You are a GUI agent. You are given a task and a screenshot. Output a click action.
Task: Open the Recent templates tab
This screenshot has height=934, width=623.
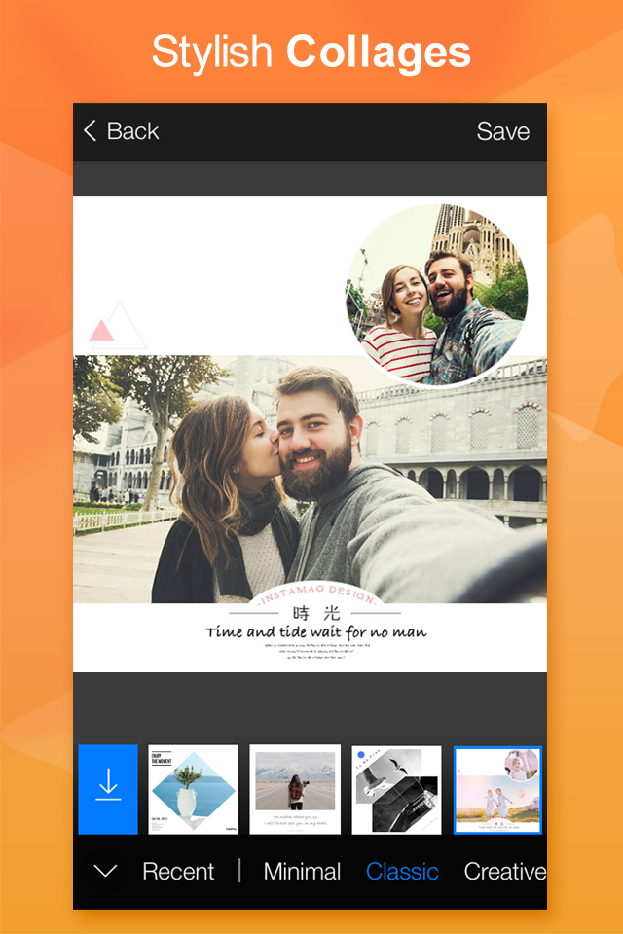(x=178, y=872)
